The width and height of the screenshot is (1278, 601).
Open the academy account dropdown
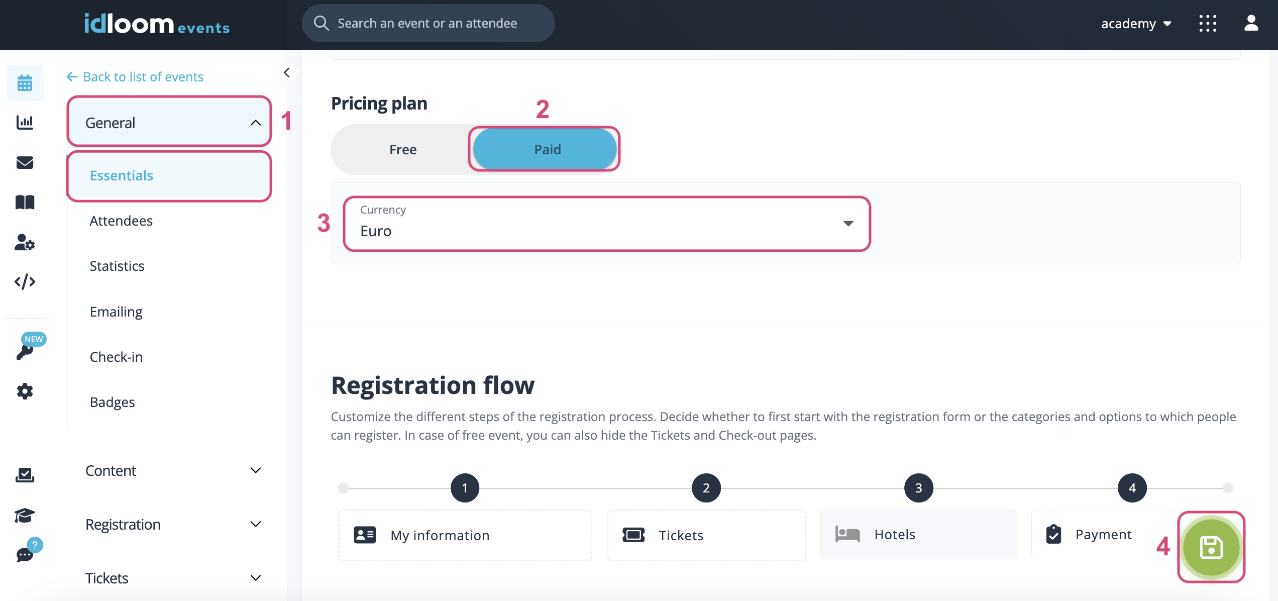click(x=1136, y=24)
